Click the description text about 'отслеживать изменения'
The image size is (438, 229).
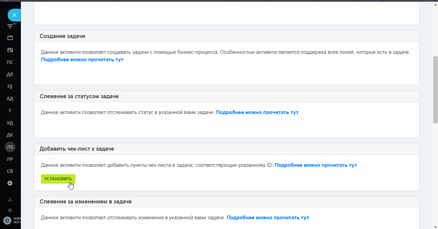pos(133,218)
